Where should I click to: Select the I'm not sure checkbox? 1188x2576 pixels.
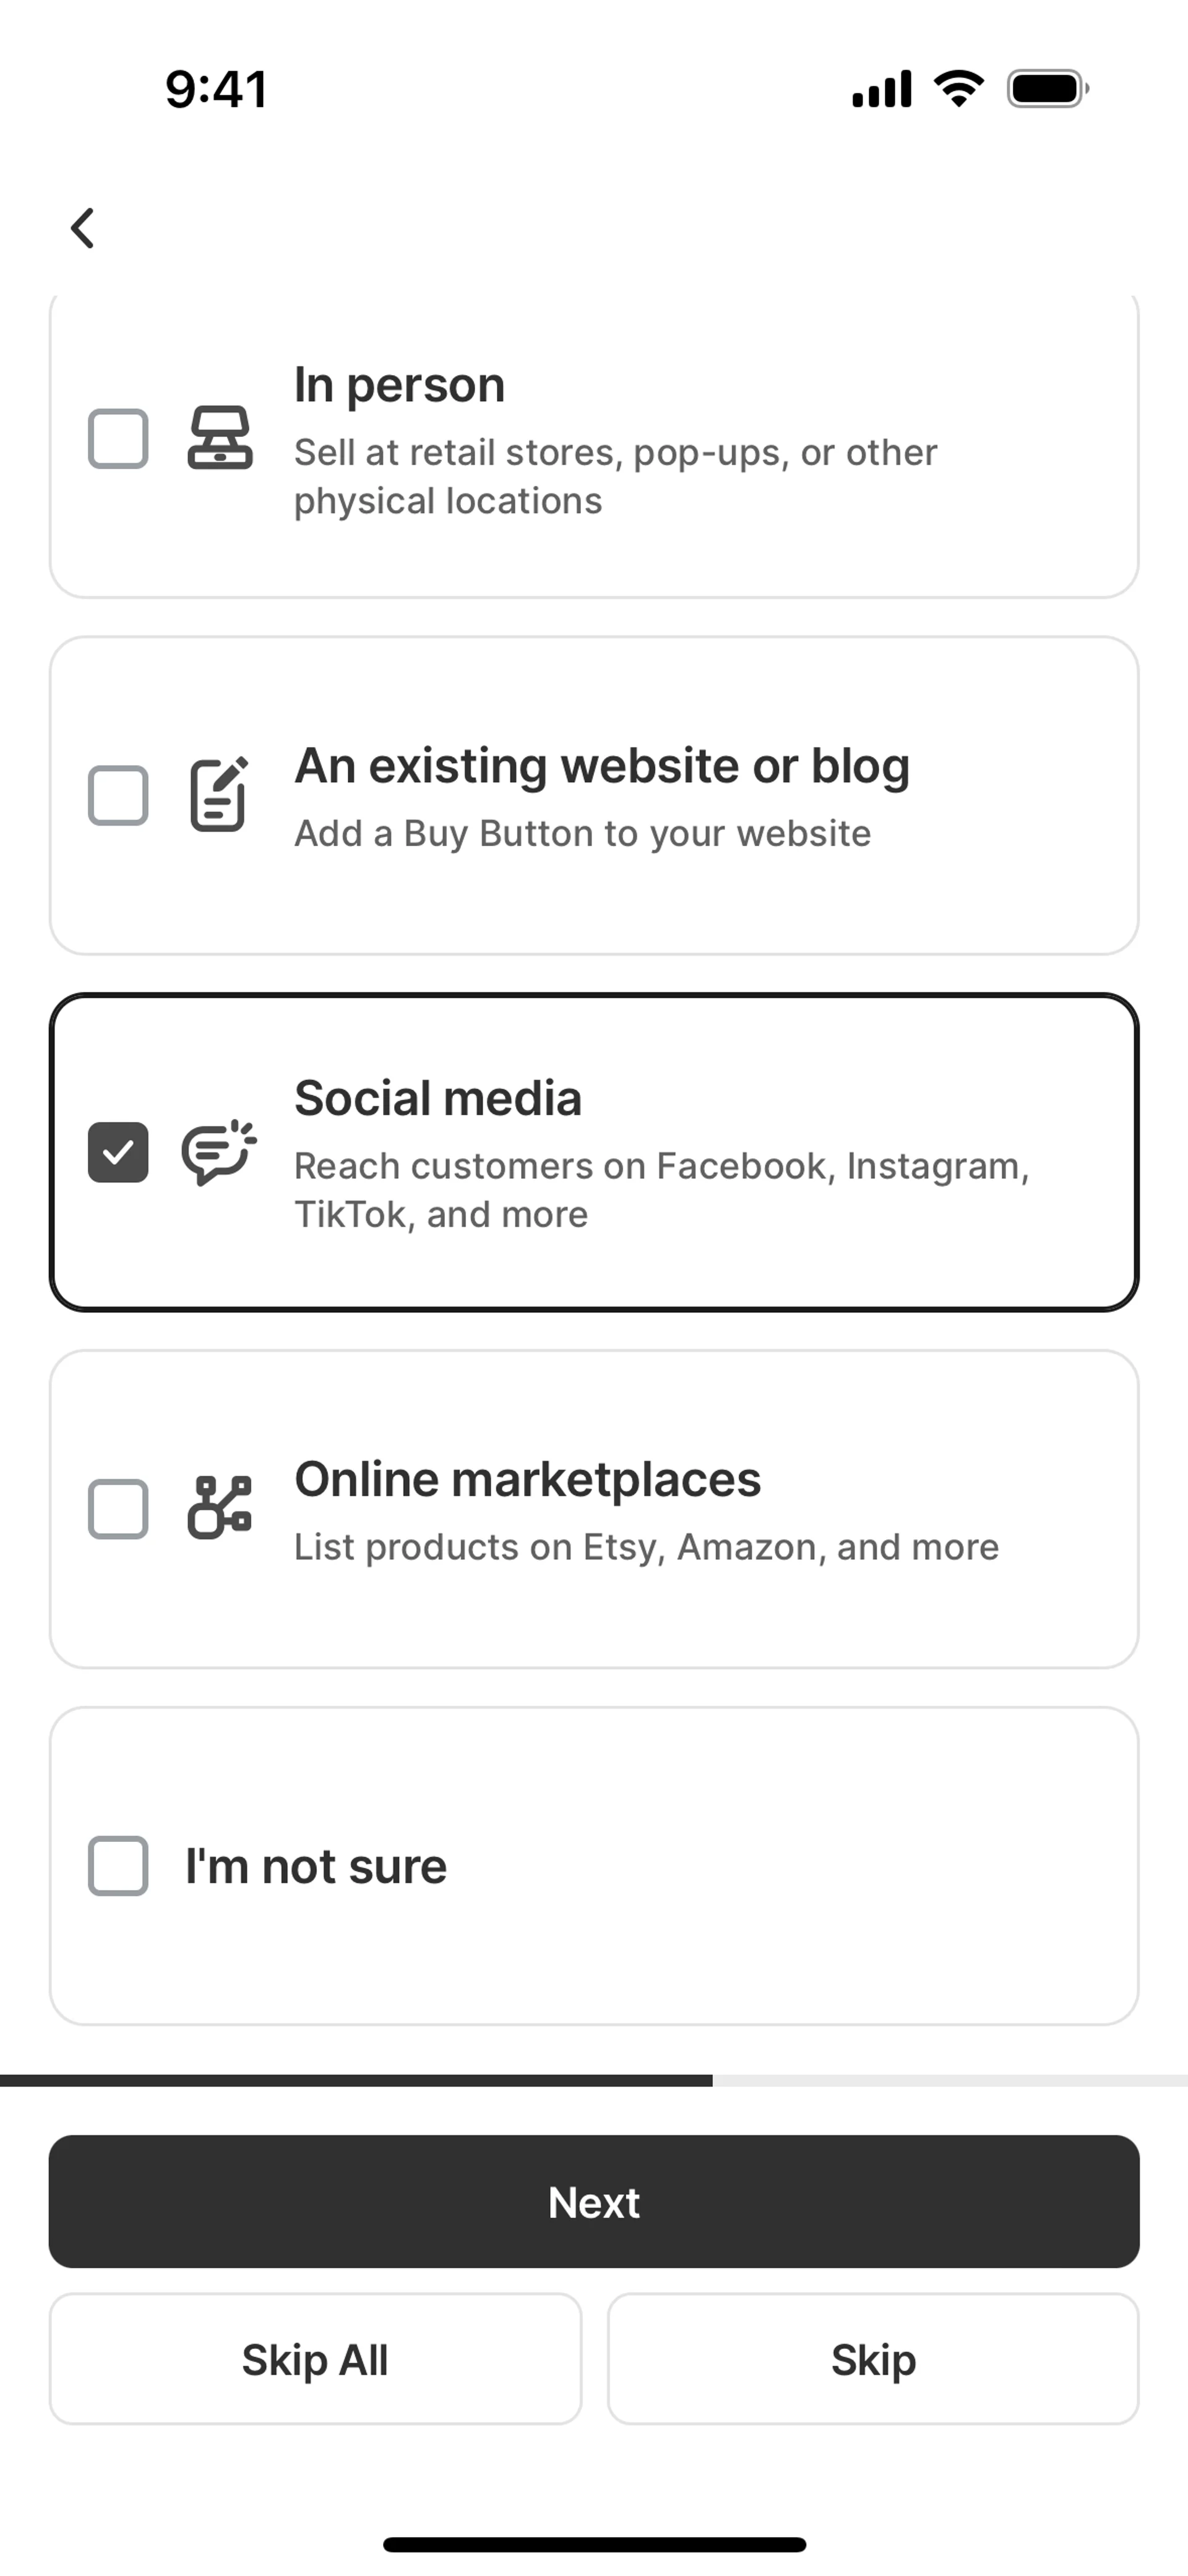[x=118, y=1865]
